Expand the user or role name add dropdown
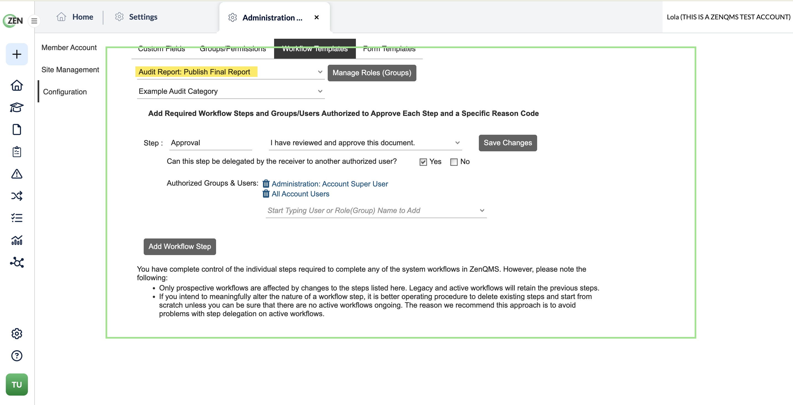 click(x=376, y=211)
